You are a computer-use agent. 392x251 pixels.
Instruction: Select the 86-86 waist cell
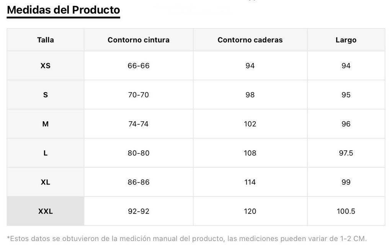(139, 182)
